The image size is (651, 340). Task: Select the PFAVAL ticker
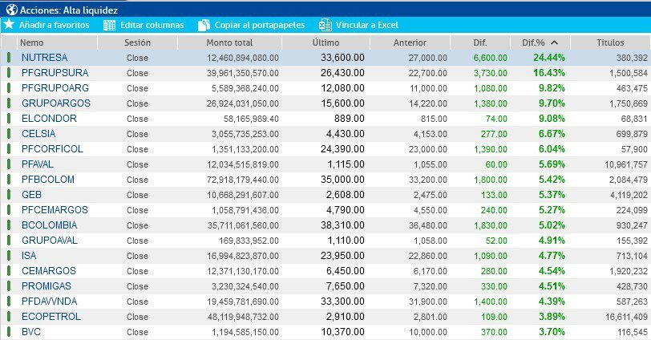point(38,164)
